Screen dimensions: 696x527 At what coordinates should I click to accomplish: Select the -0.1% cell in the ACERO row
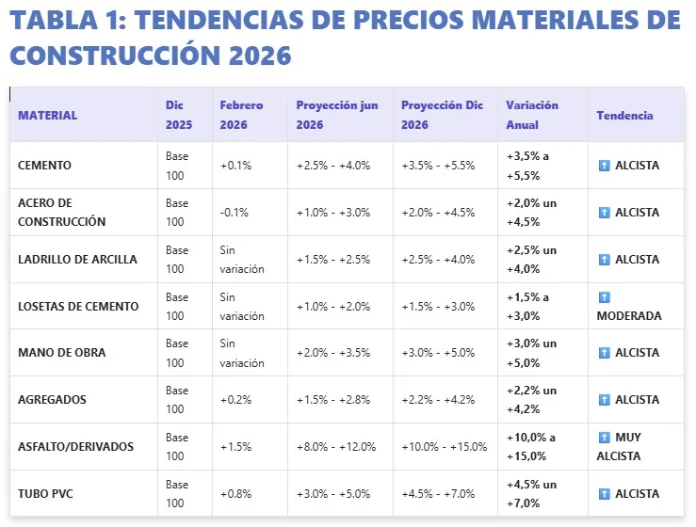[234, 213]
